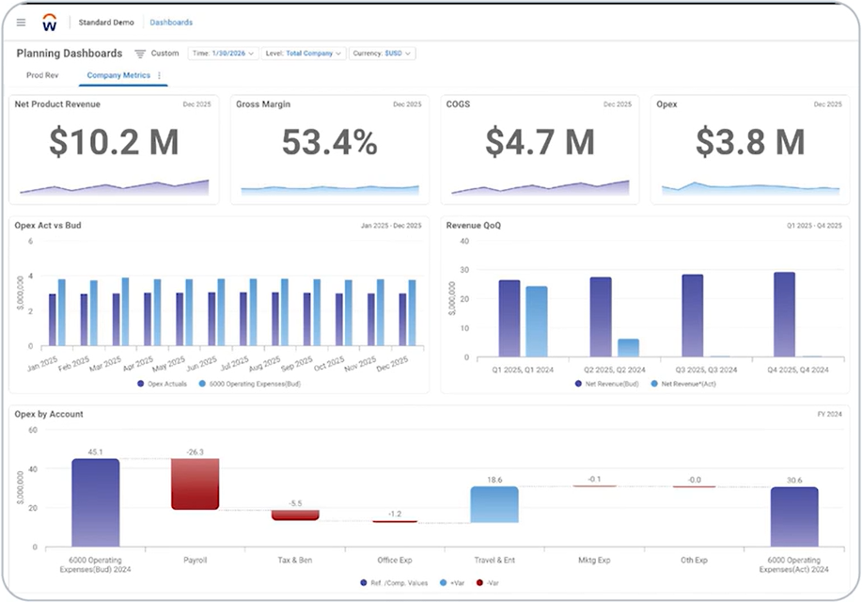Click the Custom filter icon

(140, 54)
